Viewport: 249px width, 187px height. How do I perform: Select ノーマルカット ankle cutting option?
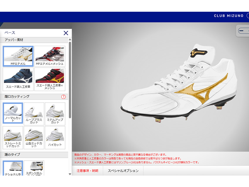[13, 113]
